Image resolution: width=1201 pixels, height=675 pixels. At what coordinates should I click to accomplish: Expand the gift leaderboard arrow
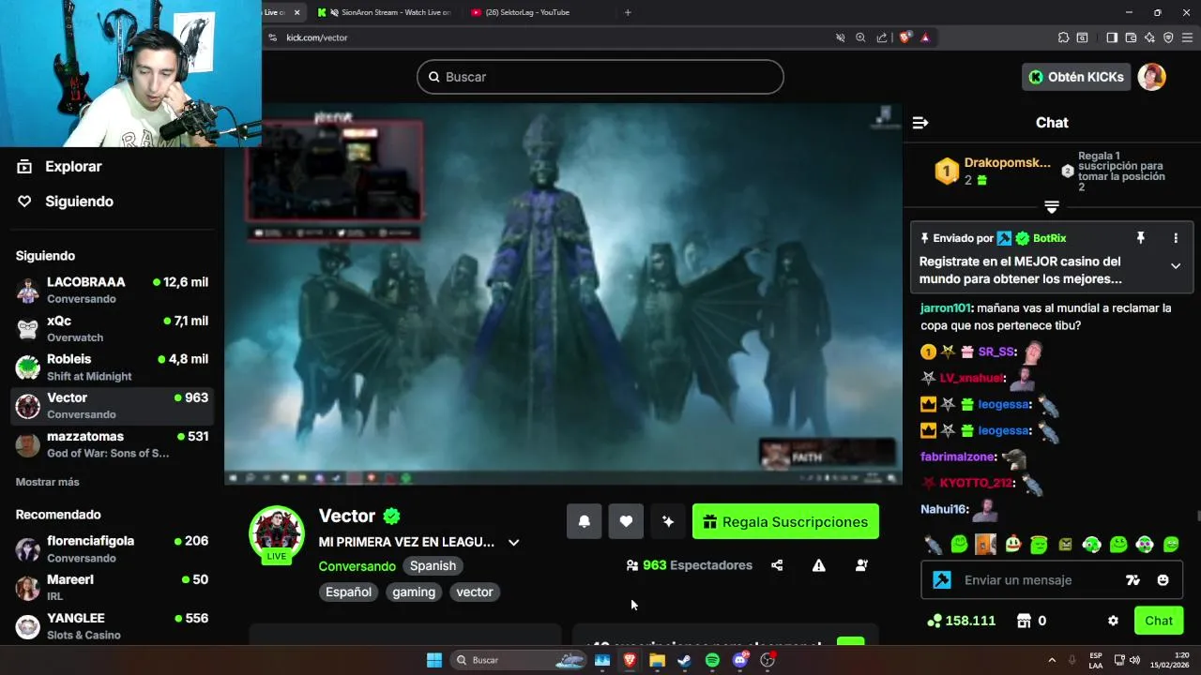tap(1052, 206)
